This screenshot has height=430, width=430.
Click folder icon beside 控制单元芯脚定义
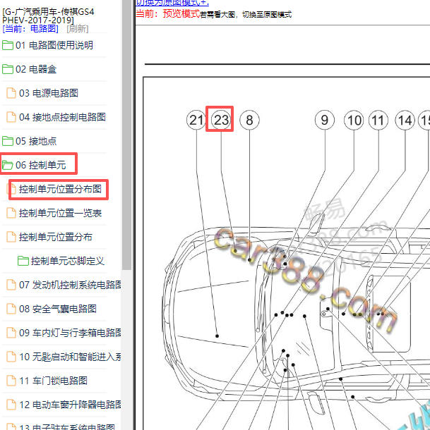pyautogui.click(x=23, y=261)
